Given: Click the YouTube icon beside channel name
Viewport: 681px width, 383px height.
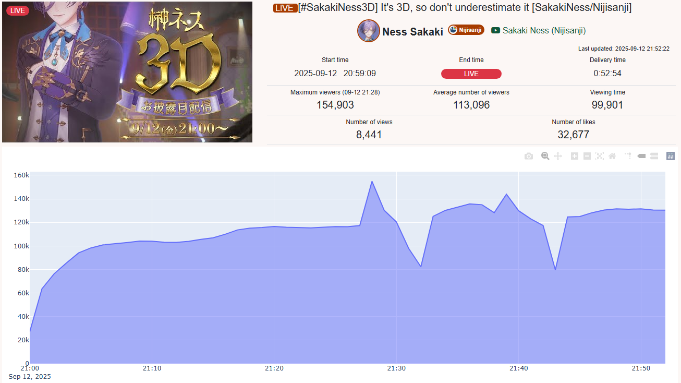Looking at the screenshot, I should pyautogui.click(x=495, y=31).
